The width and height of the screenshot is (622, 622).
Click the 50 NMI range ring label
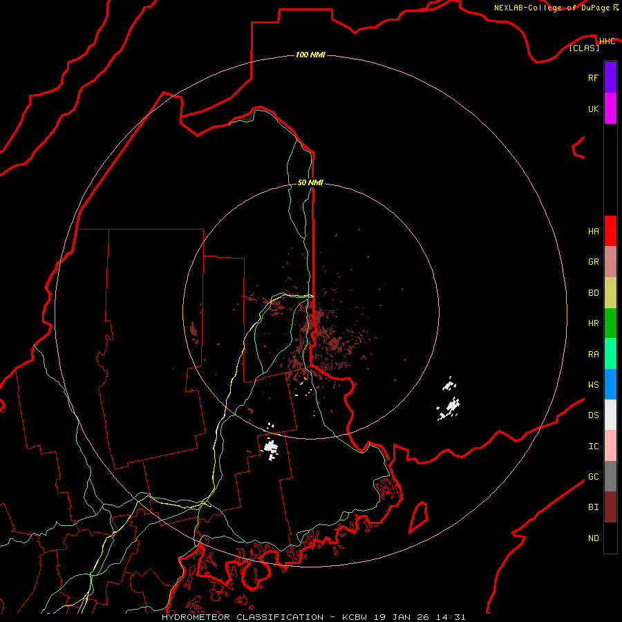[x=310, y=182]
